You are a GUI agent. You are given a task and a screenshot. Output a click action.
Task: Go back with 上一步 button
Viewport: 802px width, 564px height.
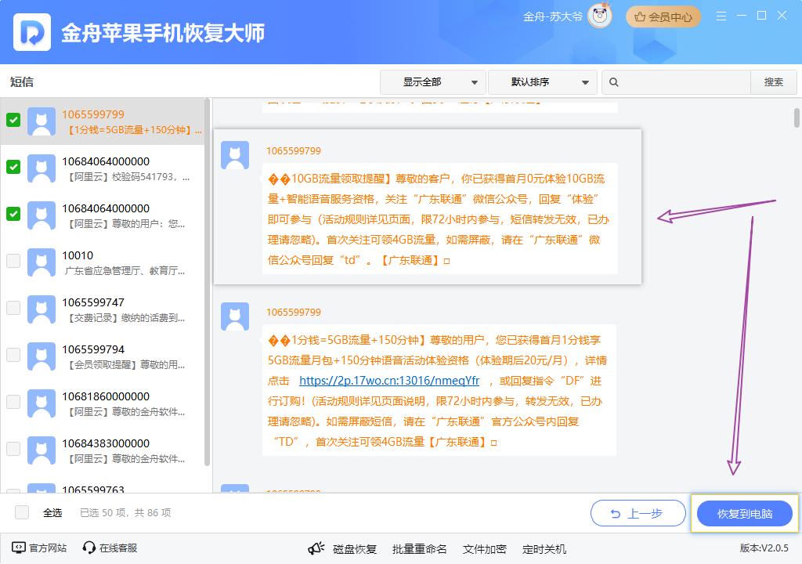point(636,514)
